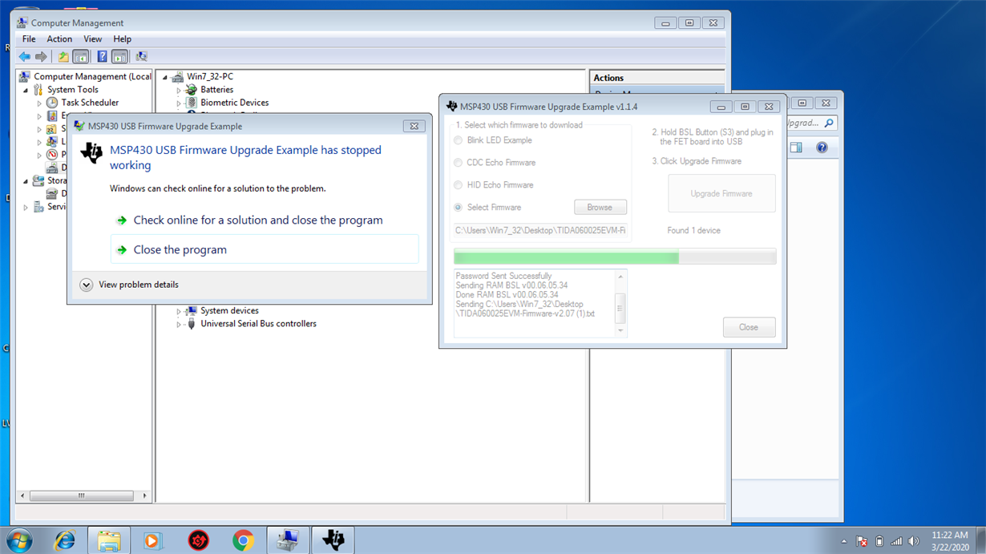986x554 pixels.
Task: Open the File menu
Action: (x=29, y=38)
